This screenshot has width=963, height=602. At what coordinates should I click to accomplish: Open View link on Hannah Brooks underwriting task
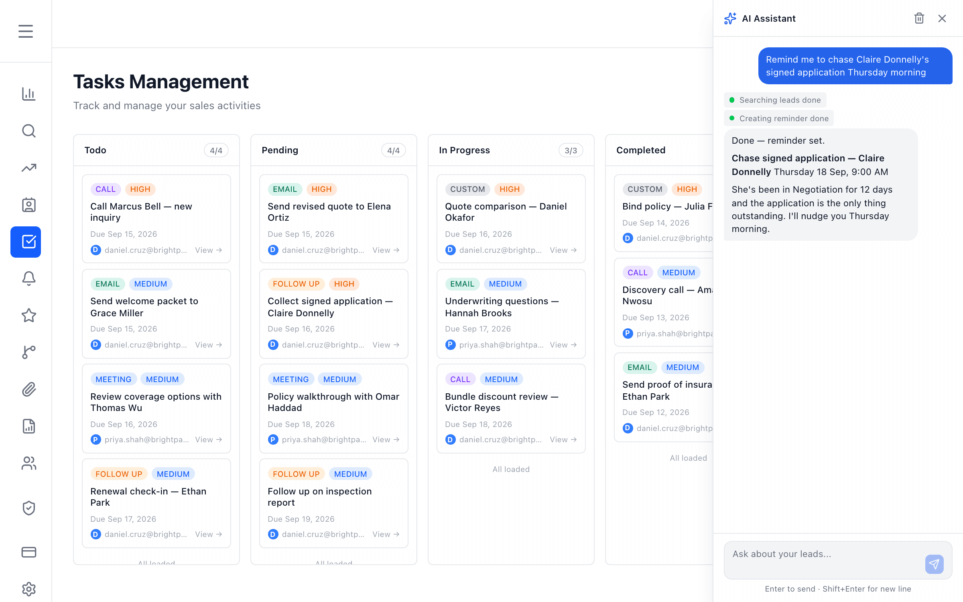point(563,345)
